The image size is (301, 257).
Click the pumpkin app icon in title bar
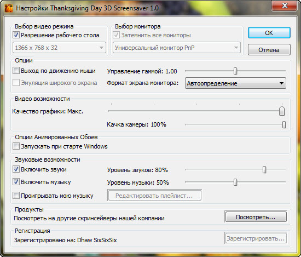pos(9,8)
